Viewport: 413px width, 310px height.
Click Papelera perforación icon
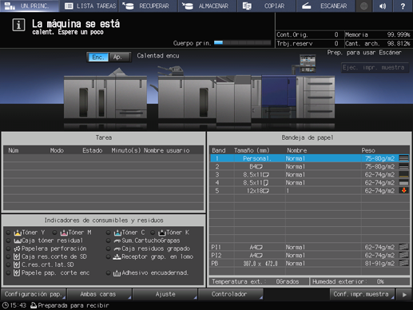pyautogui.click(x=17, y=248)
